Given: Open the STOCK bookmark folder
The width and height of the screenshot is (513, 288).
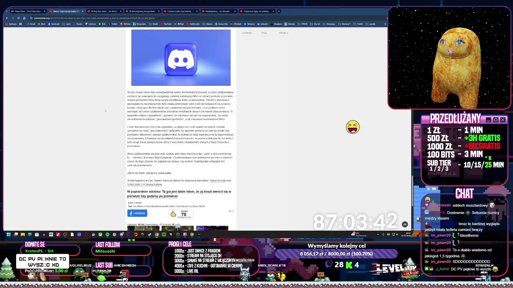Looking at the screenshot, I should [x=303, y=24].
